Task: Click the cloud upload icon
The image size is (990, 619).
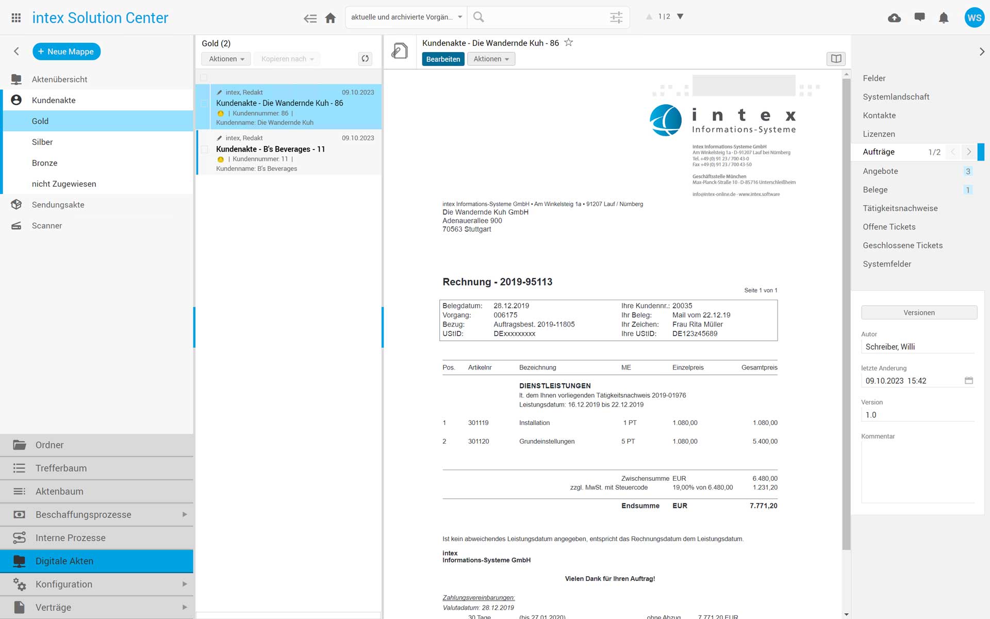Action: pyautogui.click(x=895, y=18)
